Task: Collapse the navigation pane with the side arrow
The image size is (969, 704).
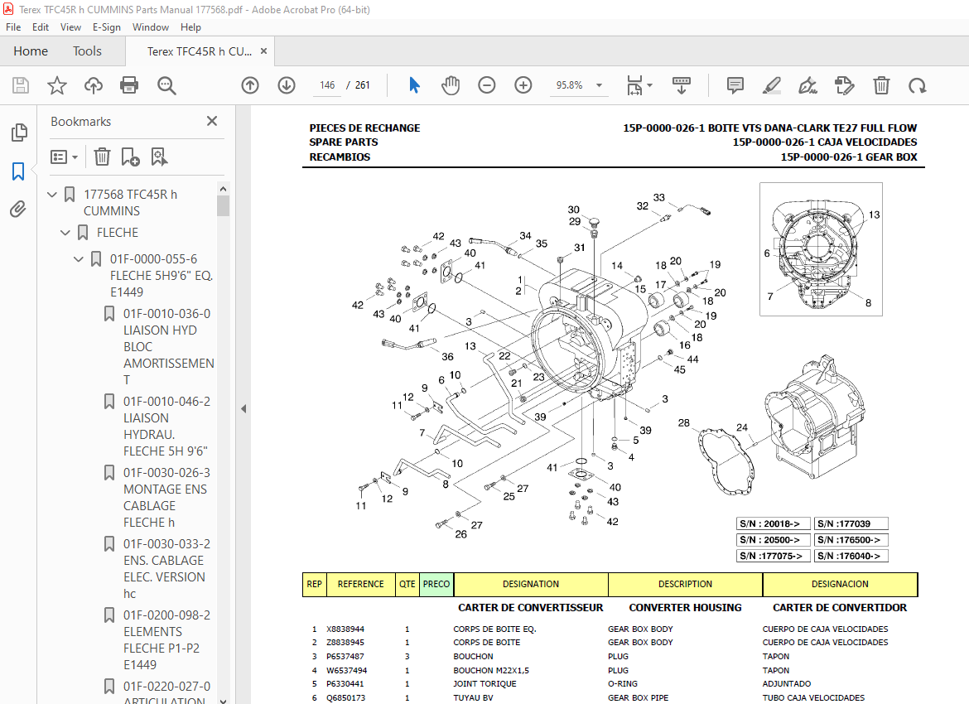Action: tap(243, 408)
